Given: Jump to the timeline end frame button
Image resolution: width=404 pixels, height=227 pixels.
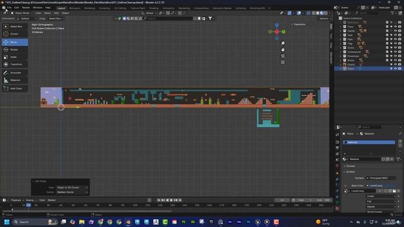Looking at the screenshot, I should [x=180, y=201].
